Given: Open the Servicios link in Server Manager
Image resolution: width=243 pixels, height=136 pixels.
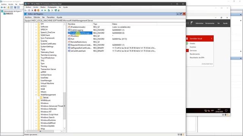Looking at the screenshot, I should tap(193, 51).
